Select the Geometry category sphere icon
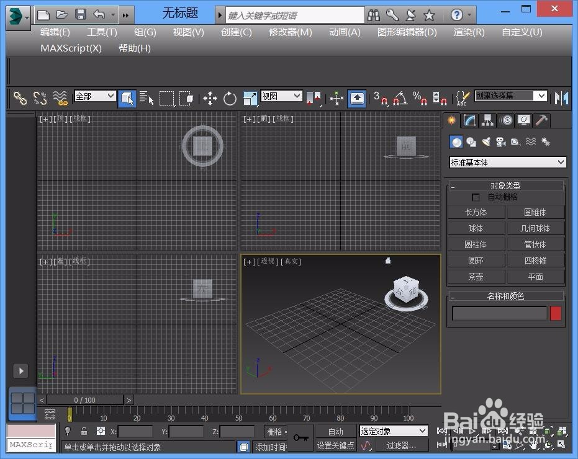 click(x=457, y=142)
